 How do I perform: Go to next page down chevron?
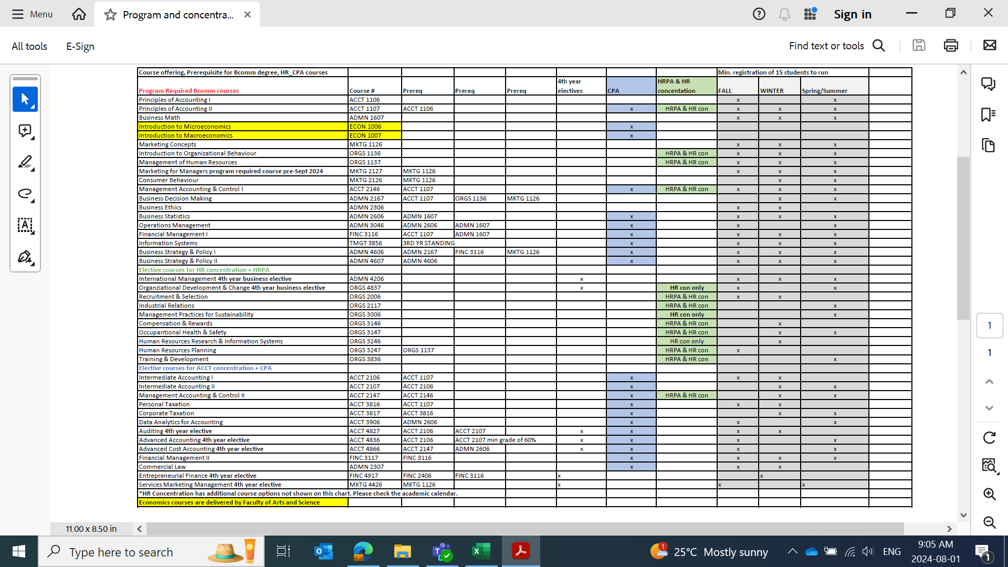990,408
